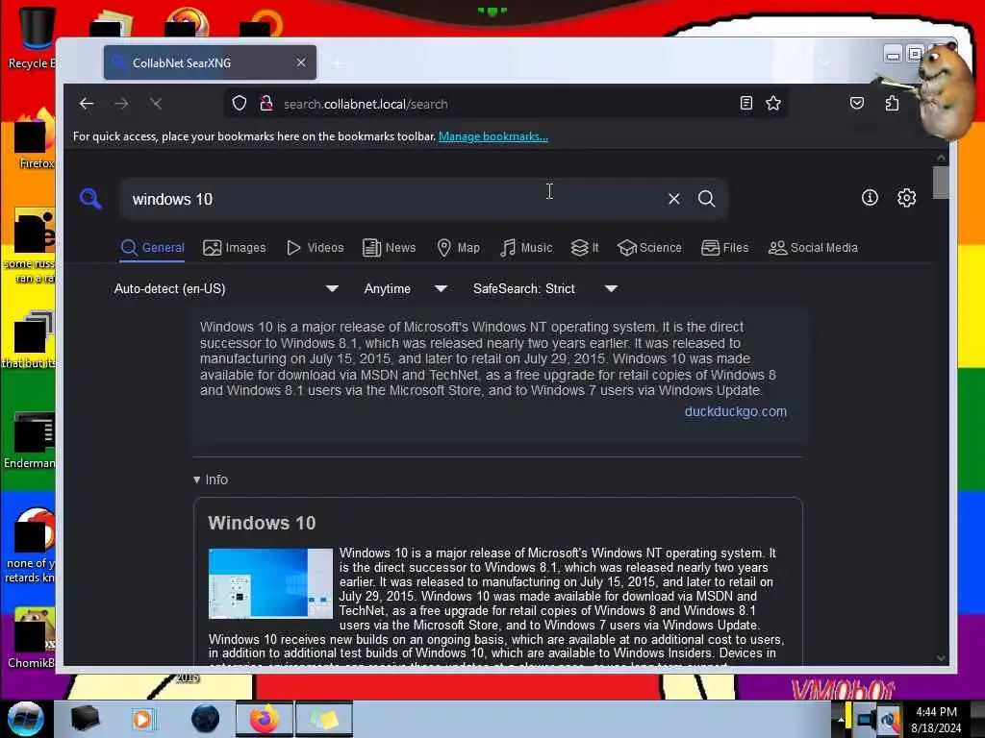Show hidden system tray icons arrow

tap(840, 719)
